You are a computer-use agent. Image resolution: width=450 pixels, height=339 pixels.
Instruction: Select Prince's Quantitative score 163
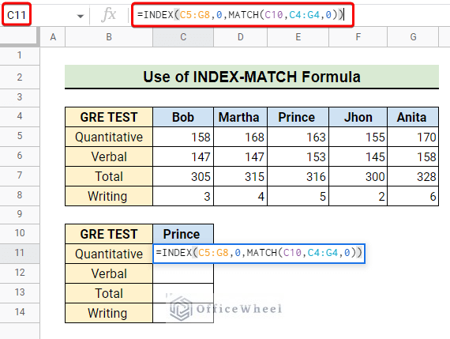(298, 137)
